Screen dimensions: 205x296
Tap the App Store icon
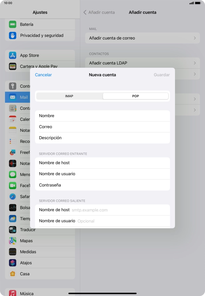point(13,55)
